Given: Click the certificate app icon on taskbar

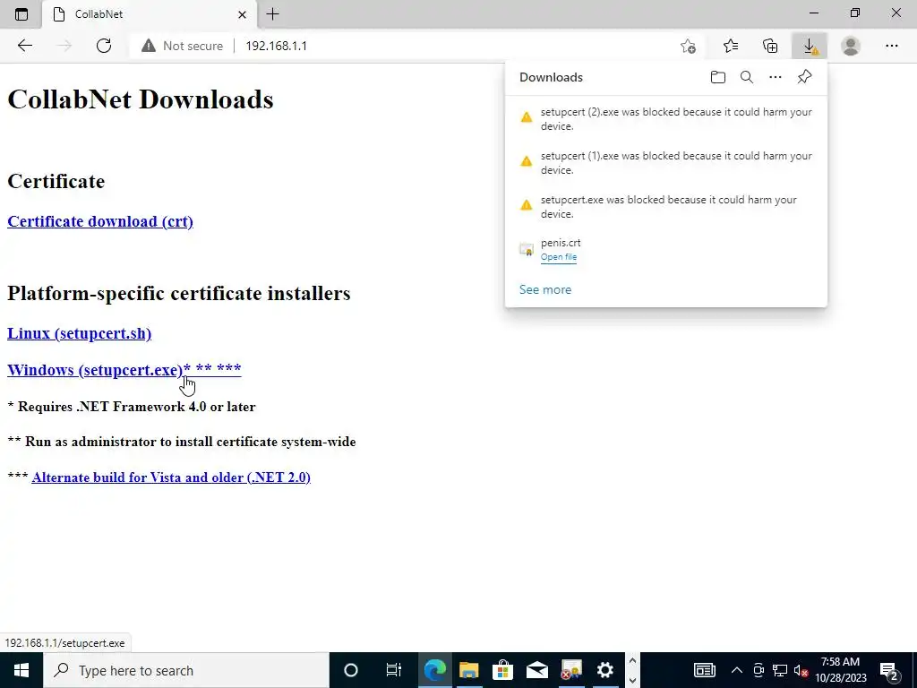Looking at the screenshot, I should 570,670.
